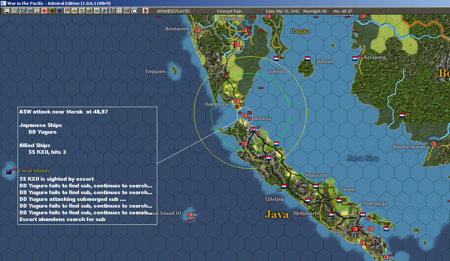Click the double yellow ships toolbar icon
The width and height of the screenshot is (450, 261).
pyautogui.click(x=82, y=11)
